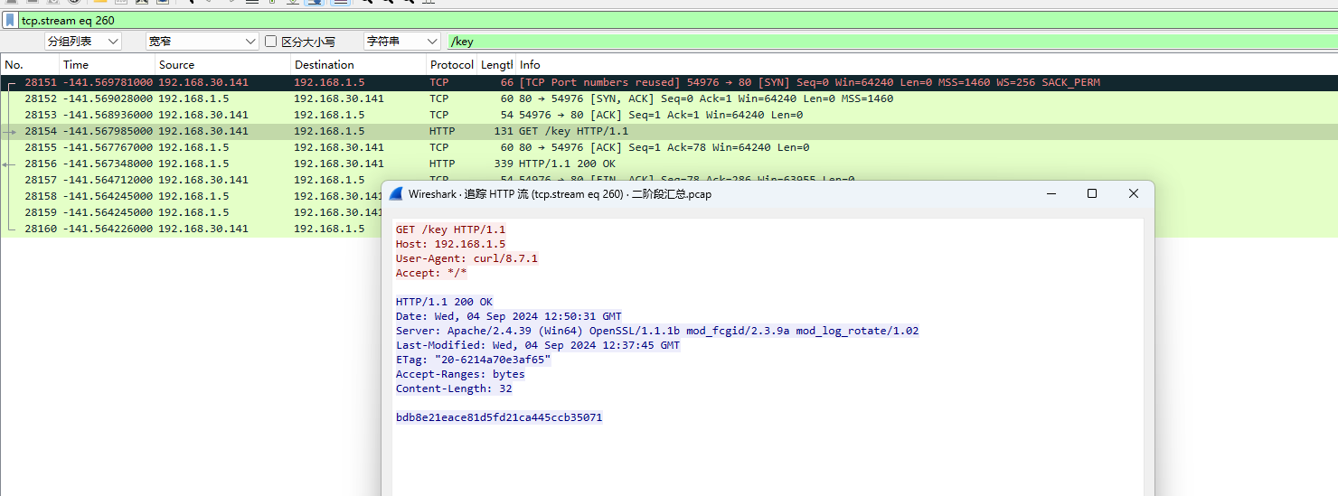The height and width of the screenshot is (496, 1338).
Task: Click the key value bdb8e21eace81d5fd21ca445ccb35071
Action: click(499, 417)
